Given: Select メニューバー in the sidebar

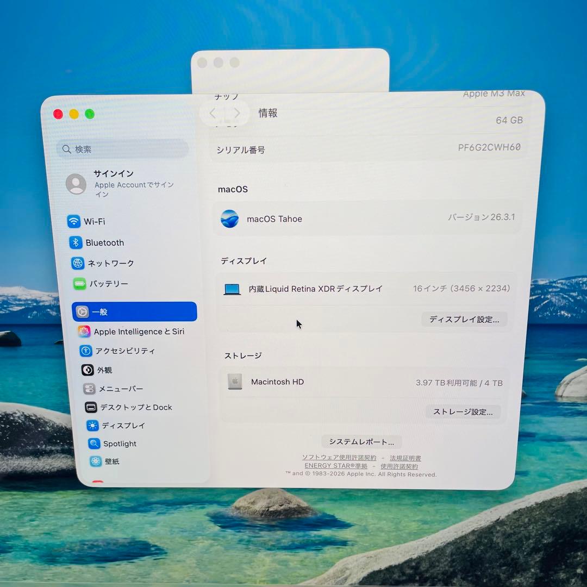Looking at the screenshot, I should click(114, 389).
